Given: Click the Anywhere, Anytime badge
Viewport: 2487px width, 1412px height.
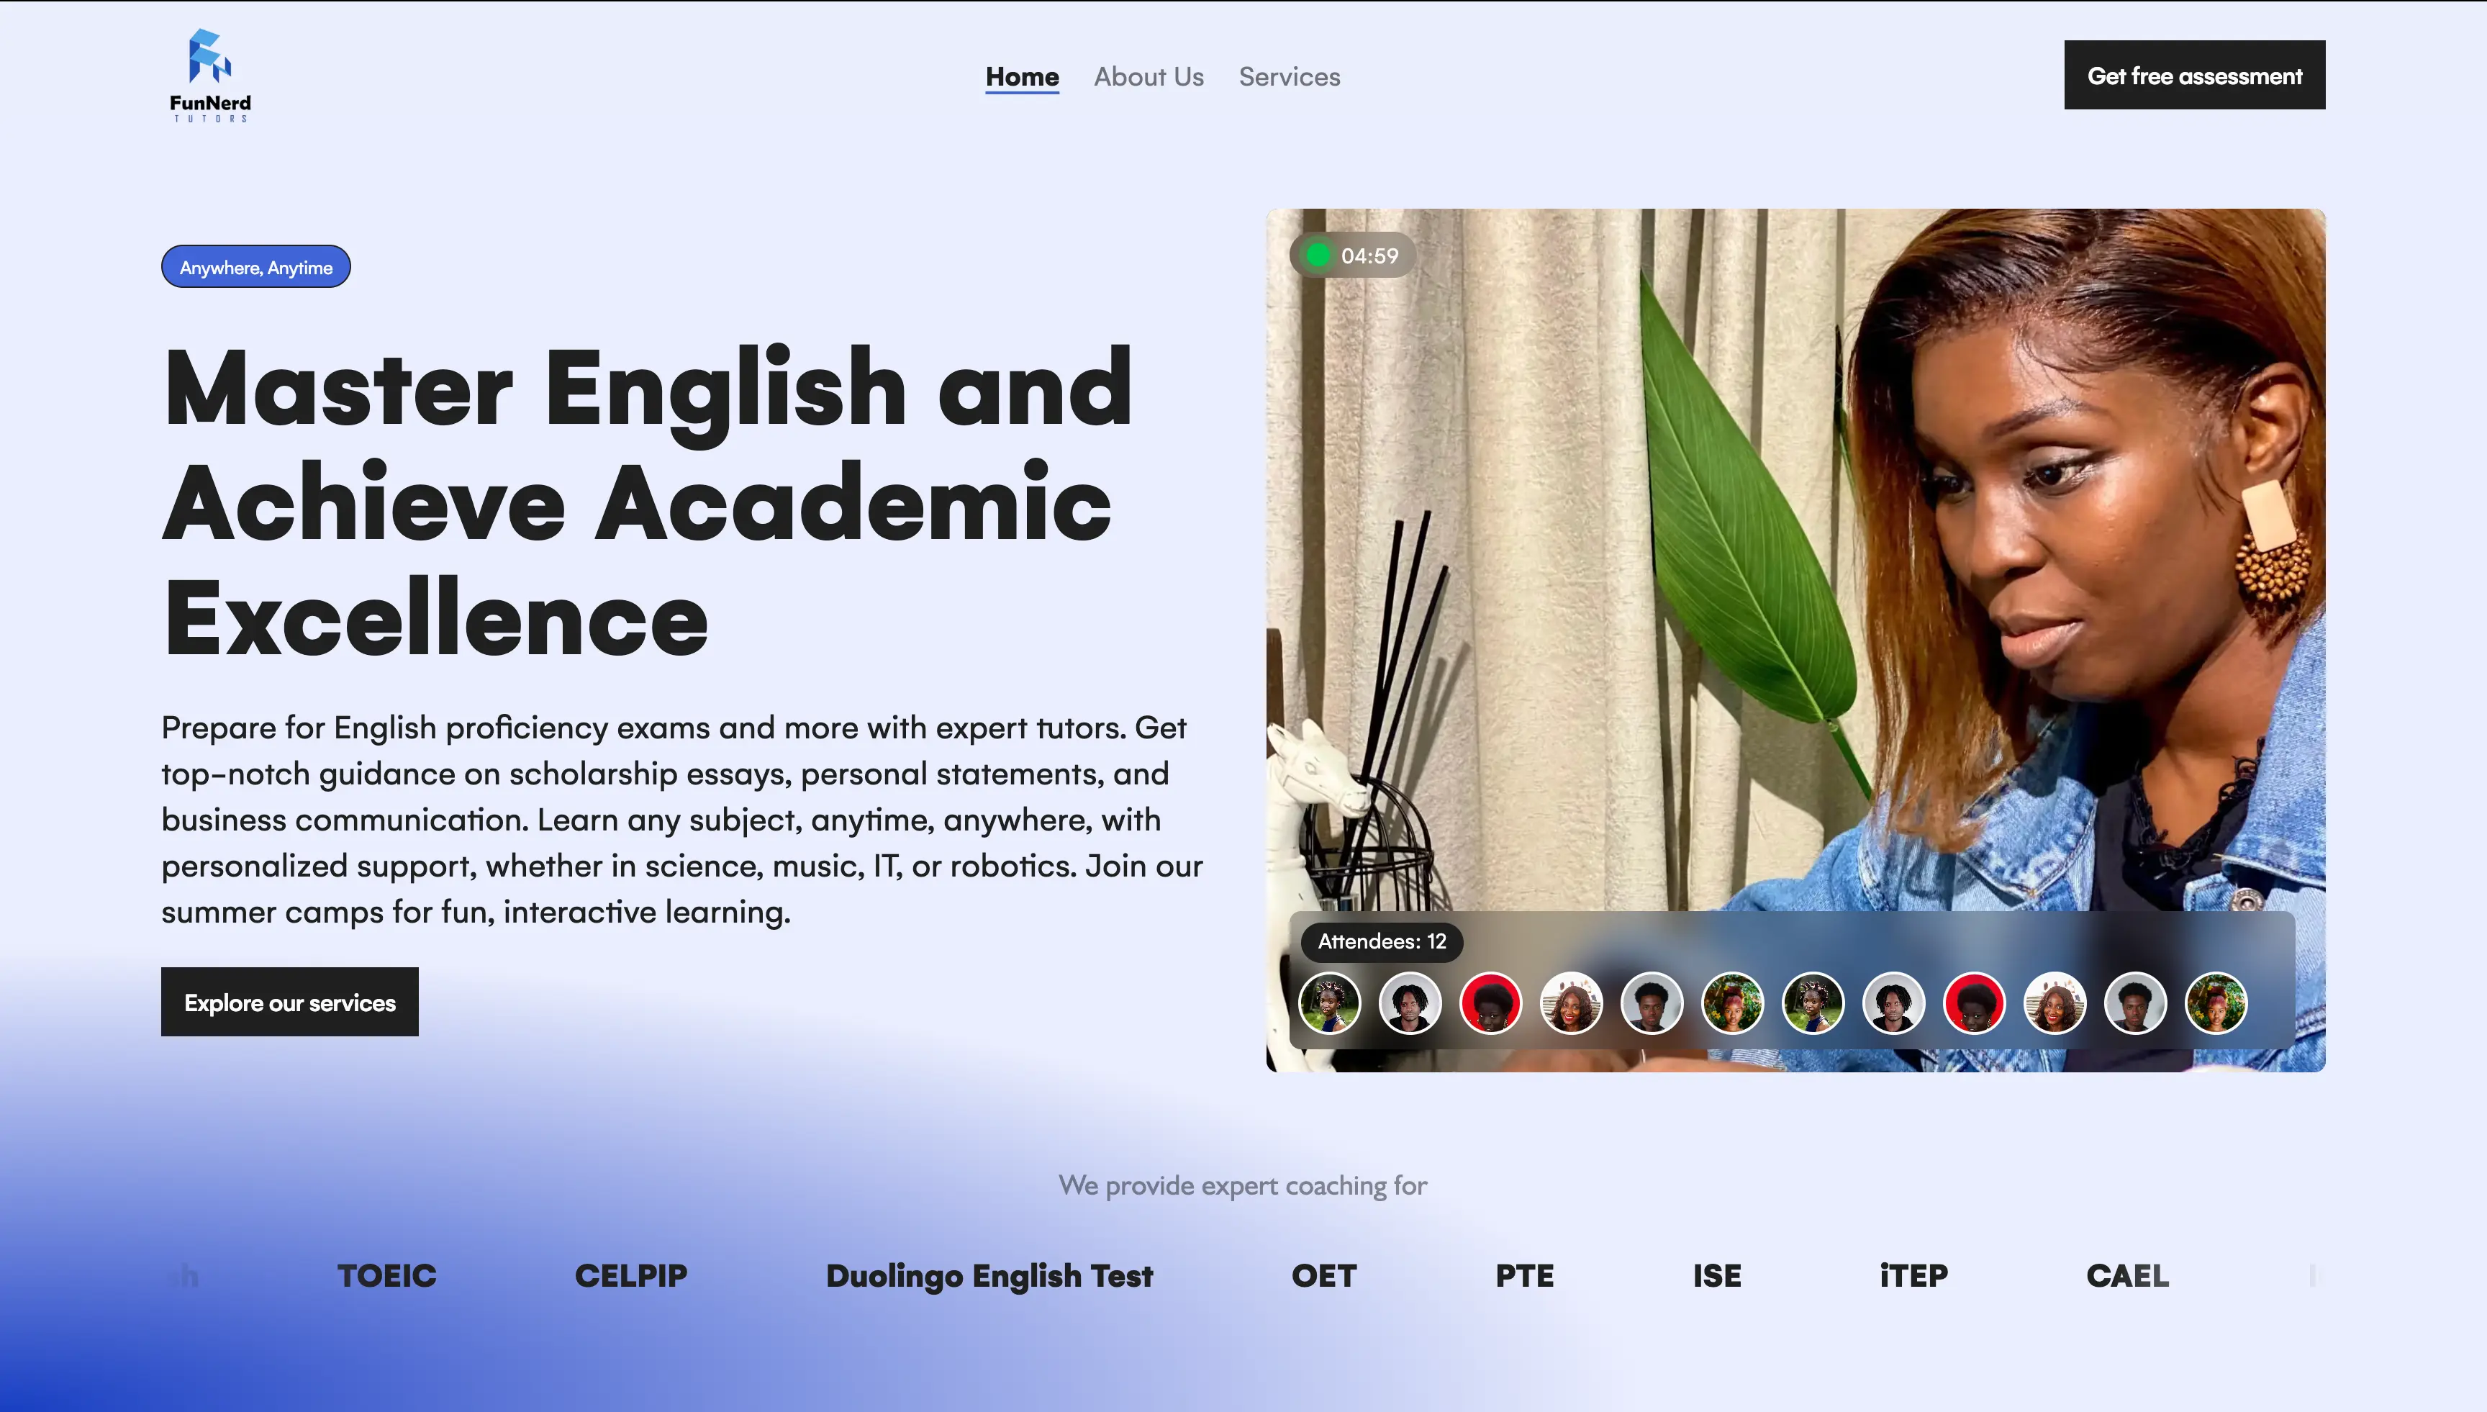Looking at the screenshot, I should (256, 267).
